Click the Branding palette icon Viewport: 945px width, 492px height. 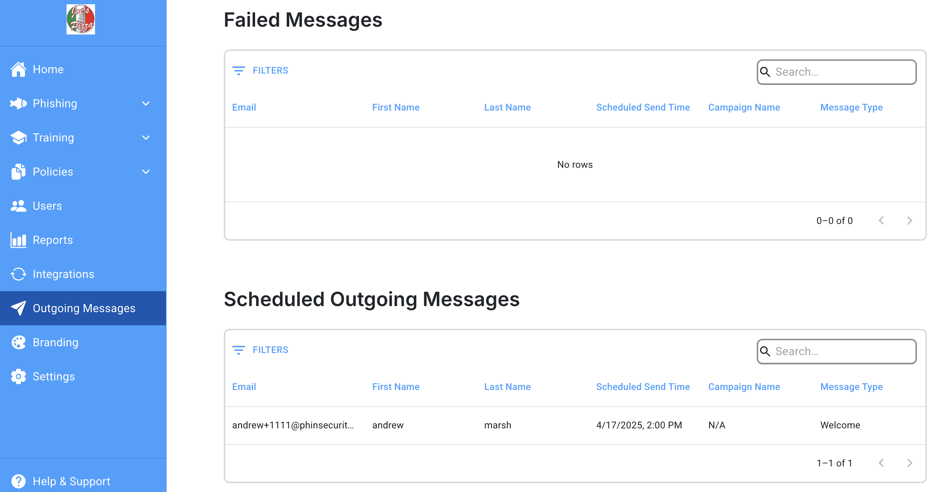tap(19, 342)
